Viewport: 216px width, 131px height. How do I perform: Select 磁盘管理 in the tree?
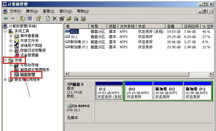pos(27,75)
